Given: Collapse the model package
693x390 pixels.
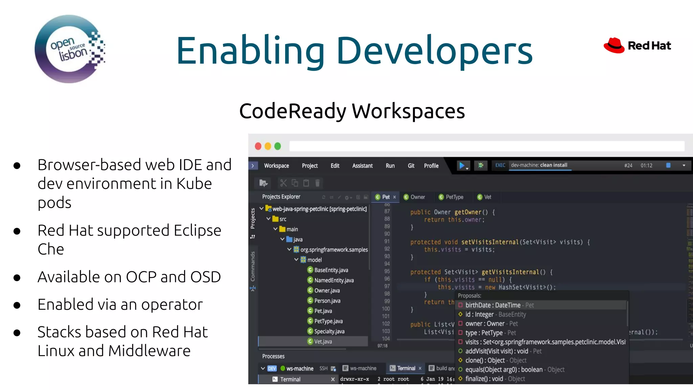Looking at the screenshot, I should [x=296, y=259].
